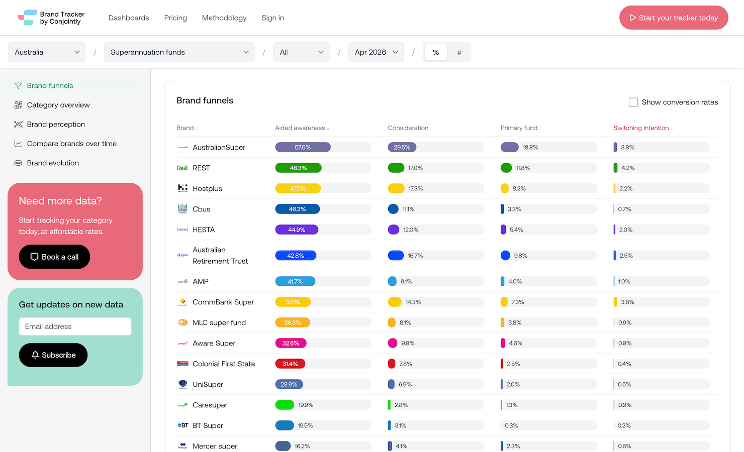Open the All segment dropdown
The height and width of the screenshot is (452, 744).
pos(301,52)
